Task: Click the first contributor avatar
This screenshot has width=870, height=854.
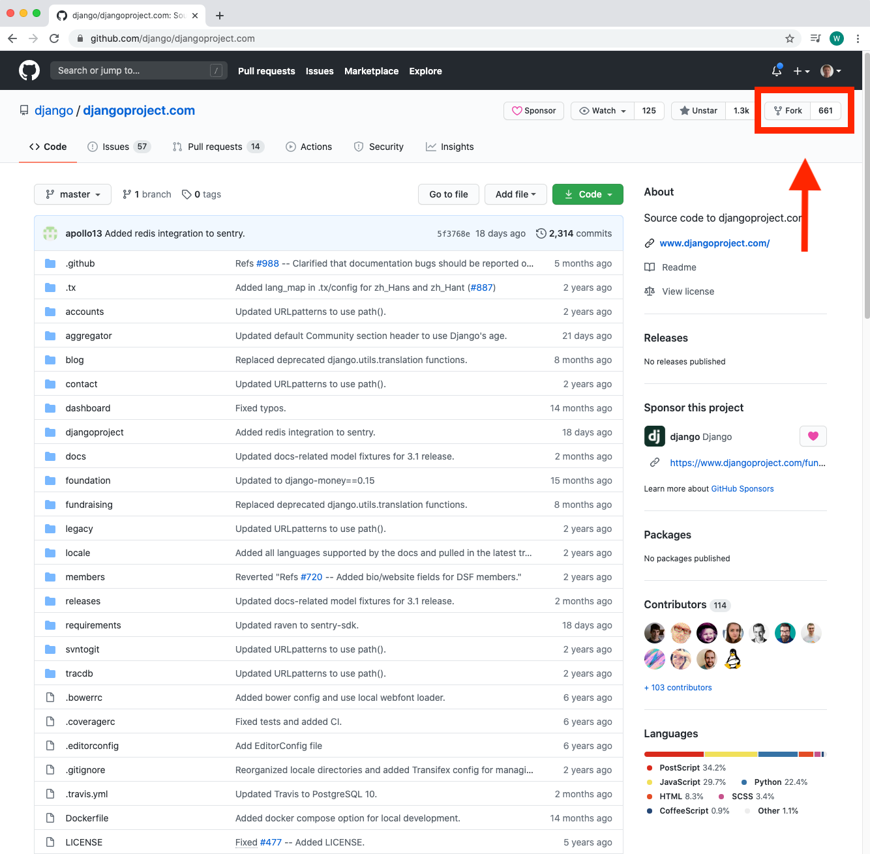Action: 655,633
